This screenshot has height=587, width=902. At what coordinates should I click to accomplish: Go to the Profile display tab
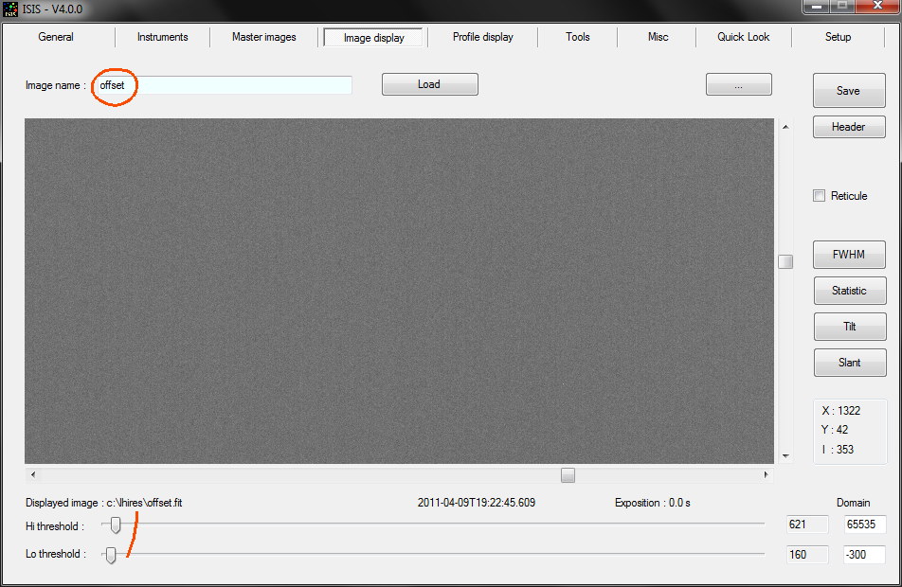coord(482,37)
